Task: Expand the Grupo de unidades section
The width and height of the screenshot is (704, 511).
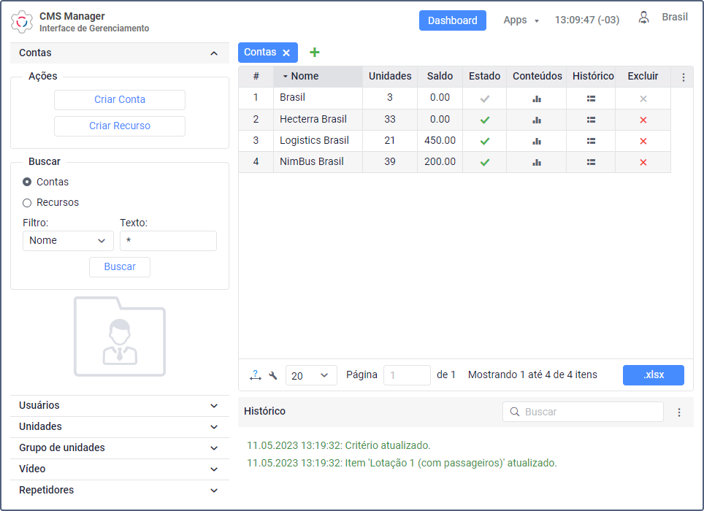Action: click(120, 448)
